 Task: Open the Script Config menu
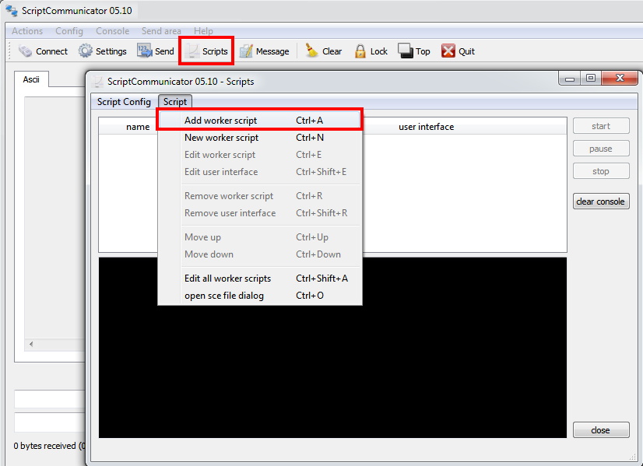click(124, 102)
